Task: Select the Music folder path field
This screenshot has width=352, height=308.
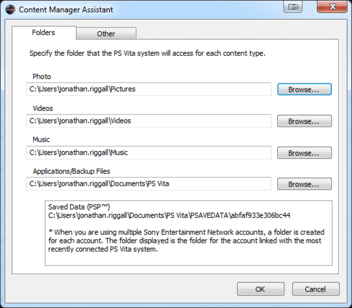Action: (148, 153)
